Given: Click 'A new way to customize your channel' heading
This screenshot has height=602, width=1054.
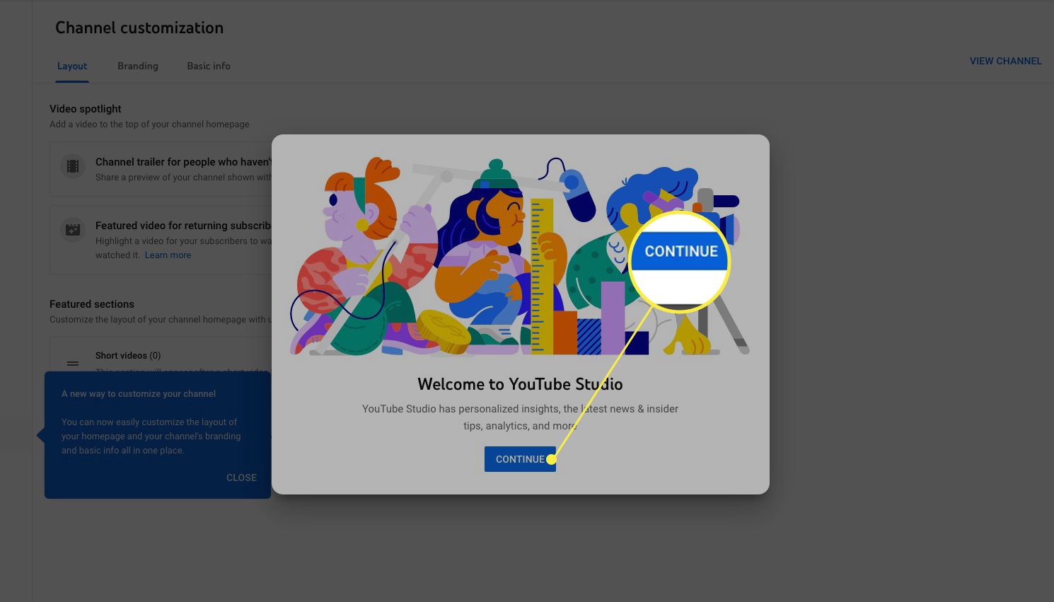Looking at the screenshot, I should click(x=139, y=394).
